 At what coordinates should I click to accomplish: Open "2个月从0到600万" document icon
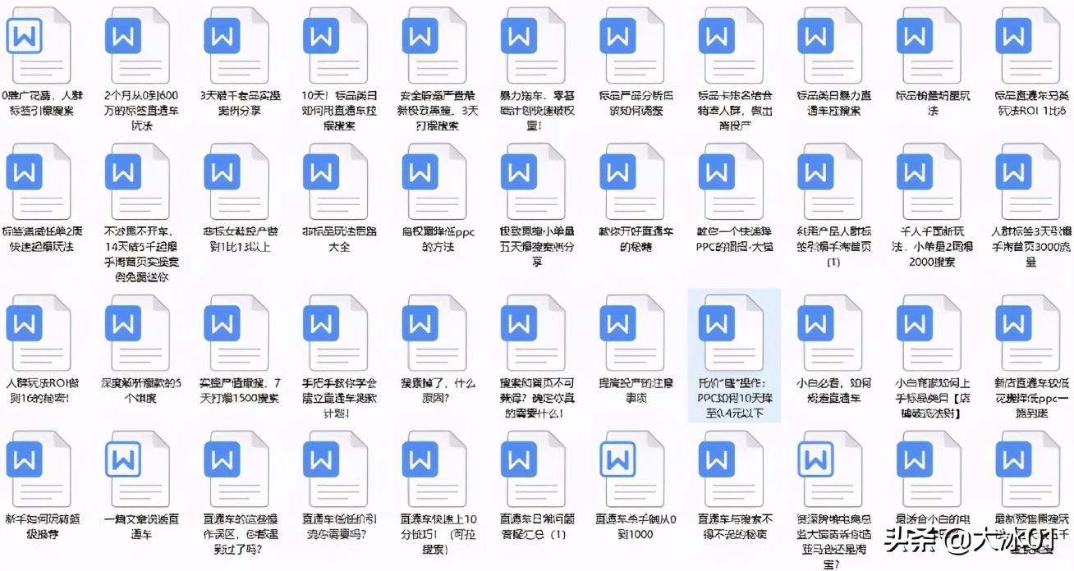140,45
